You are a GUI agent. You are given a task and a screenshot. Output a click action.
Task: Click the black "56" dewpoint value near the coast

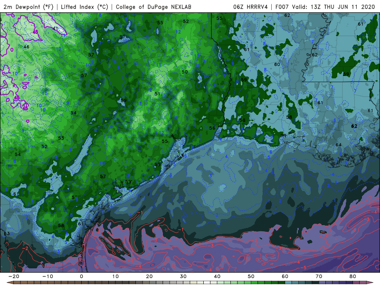(212, 128)
